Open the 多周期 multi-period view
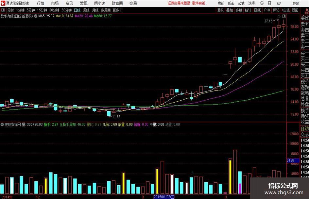The image size is (309, 199). tap(106, 10)
